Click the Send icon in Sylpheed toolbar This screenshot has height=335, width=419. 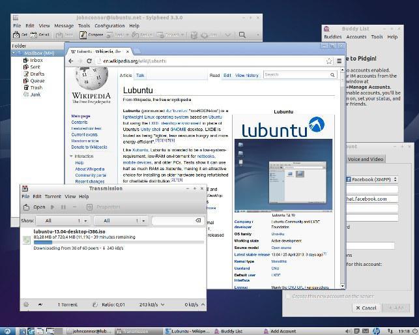[59, 35]
